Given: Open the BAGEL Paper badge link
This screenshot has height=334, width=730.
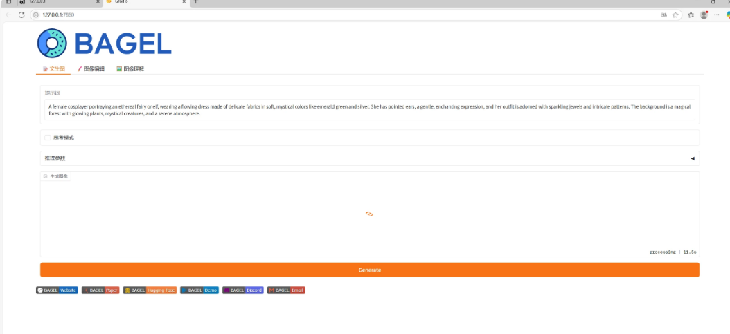Looking at the screenshot, I should (100, 290).
